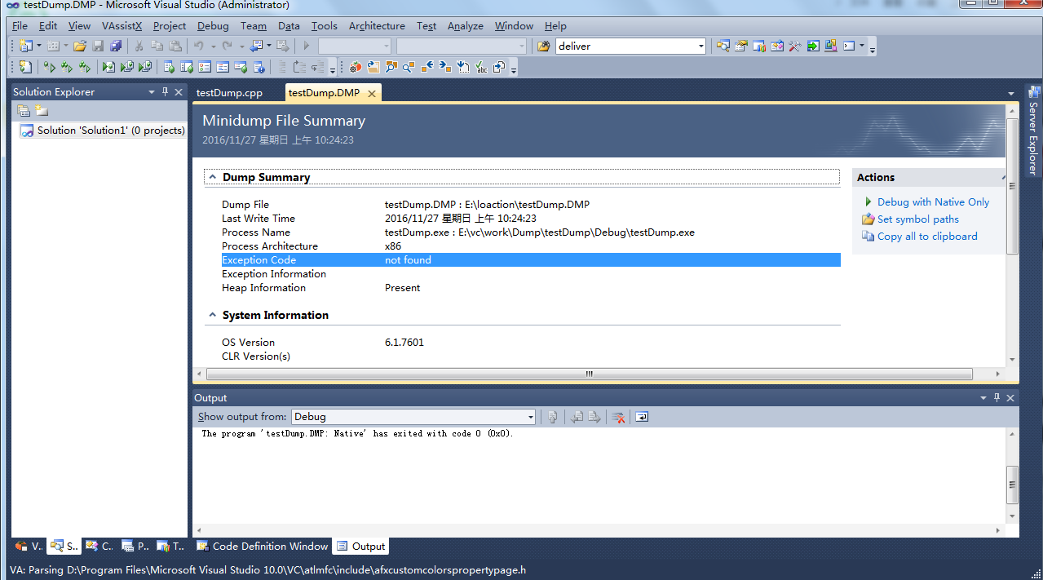Click the Redo arrow icon
This screenshot has height=580, width=1043.
coord(228,46)
